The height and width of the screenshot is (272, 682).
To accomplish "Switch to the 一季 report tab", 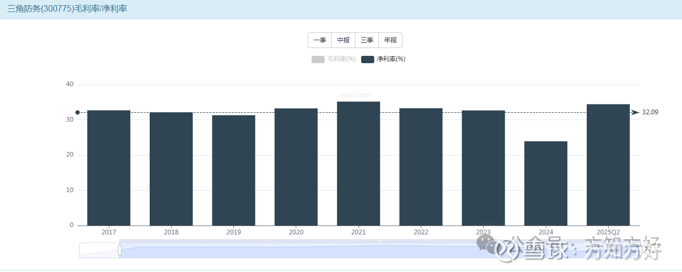I will point(320,40).
